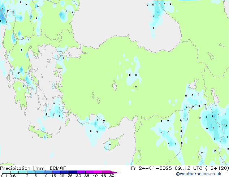Screen dimensions: 229x177
Task: Click the legend scale value "25"
Action: coord(70,176)
